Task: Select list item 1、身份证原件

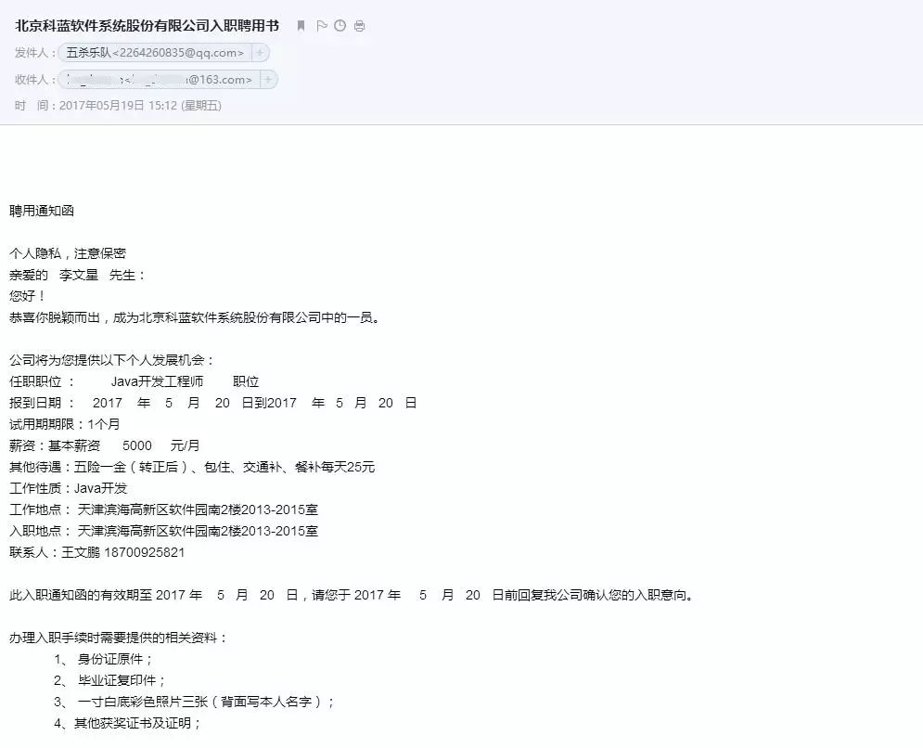Action: tap(104, 659)
